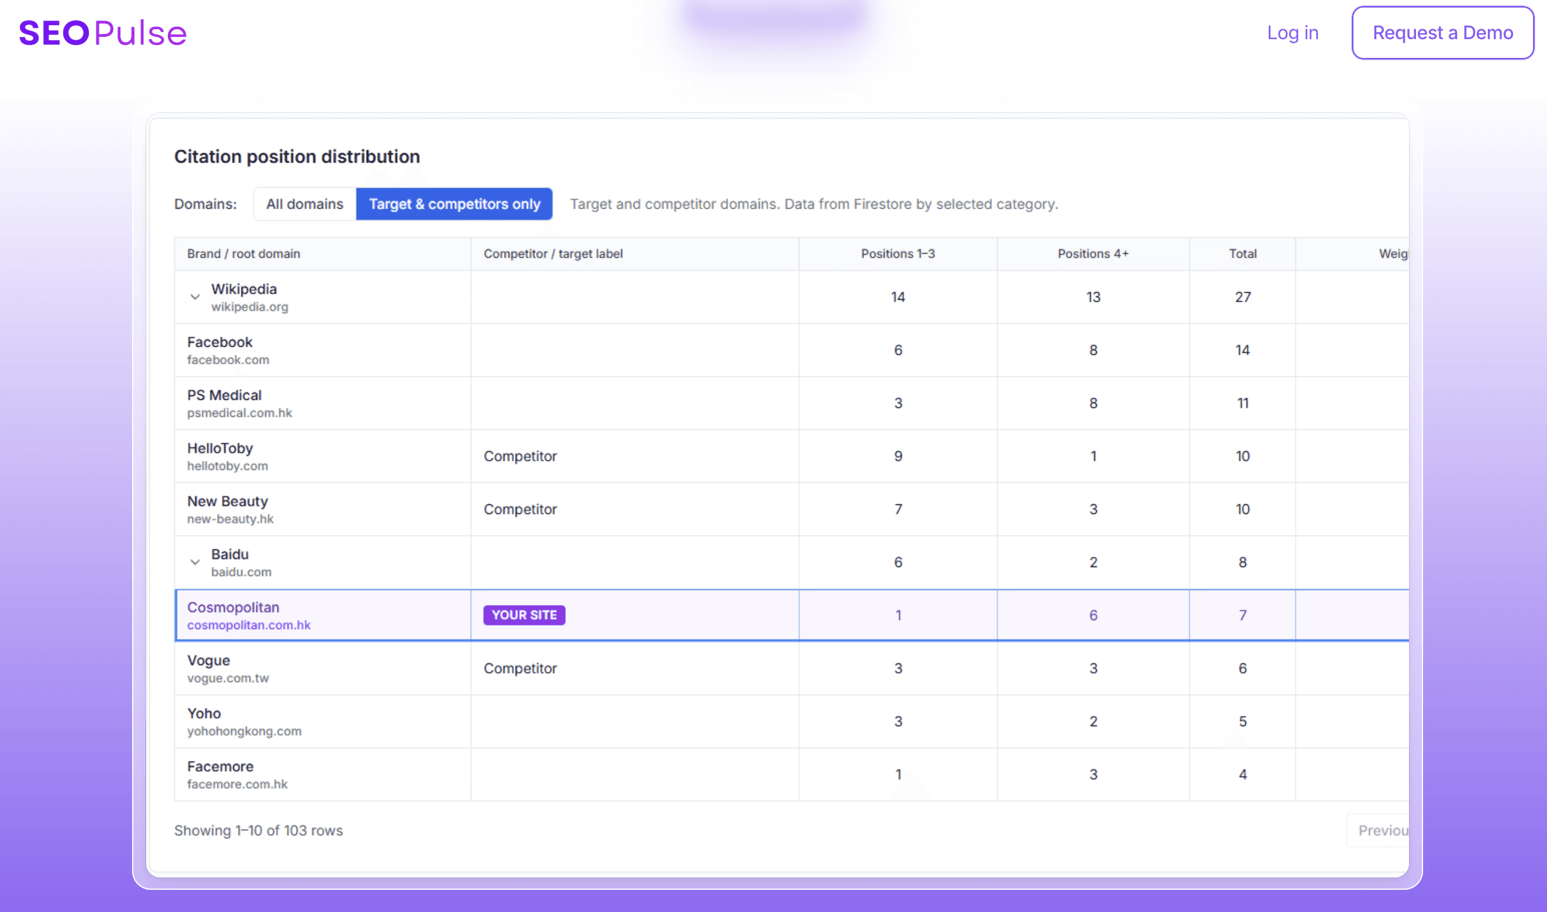Click the Total column header
The height and width of the screenshot is (912, 1547).
point(1242,254)
